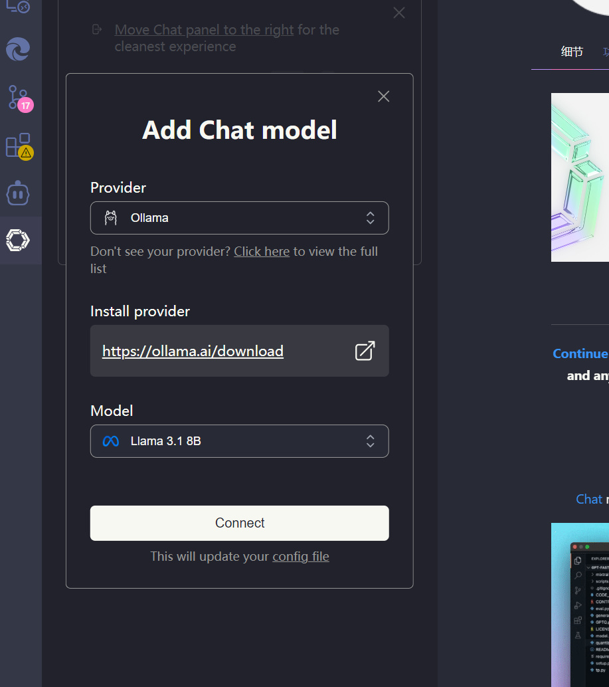
Task: Click the Model dropdown chevron arrows
Action: pyautogui.click(x=371, y=441)
